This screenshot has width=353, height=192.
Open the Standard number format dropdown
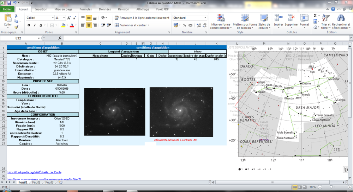coord(205,18)
